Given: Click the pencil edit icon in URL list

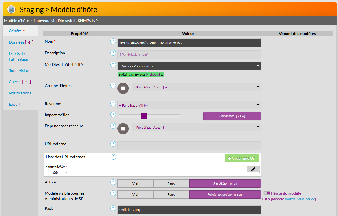Looking at the screenshot, I should (253, 169).
